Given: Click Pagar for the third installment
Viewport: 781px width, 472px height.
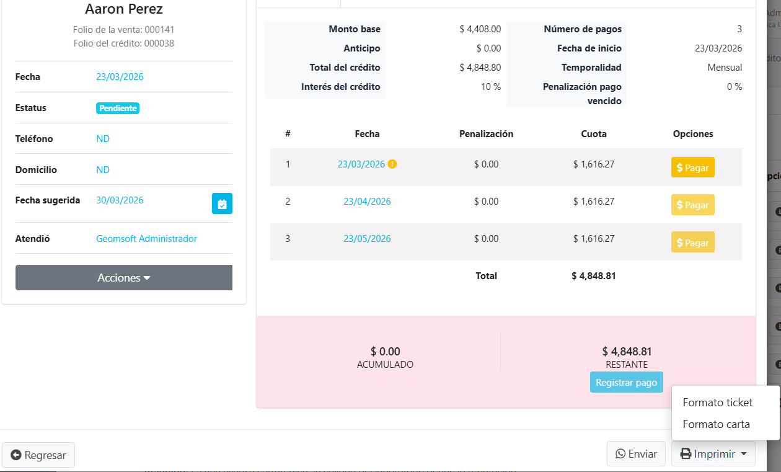Looking at the screenshot, I should (692, 242).
